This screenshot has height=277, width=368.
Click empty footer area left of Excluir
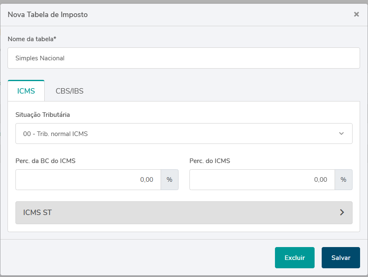[138, 258]
